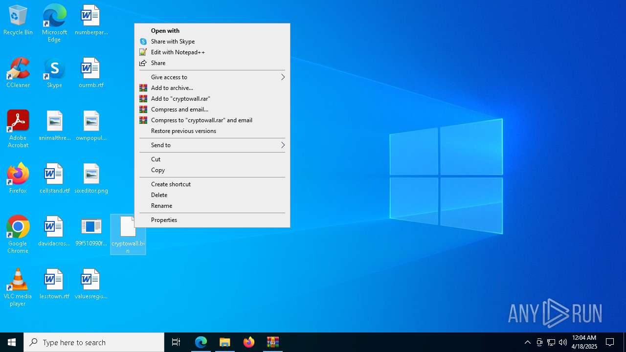
Task: Select the numberpar... Word document icon
Action: [91, 21]
